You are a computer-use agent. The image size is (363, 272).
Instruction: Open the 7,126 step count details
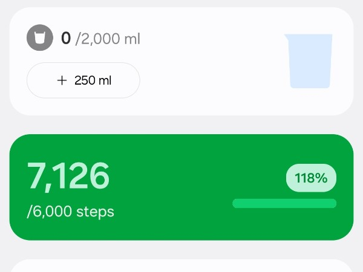coord(68,176)
